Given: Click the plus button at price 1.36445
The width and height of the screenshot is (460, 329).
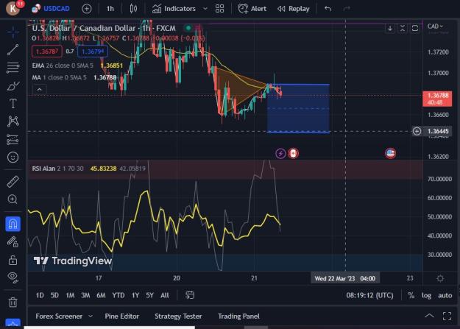Looking at the screenshot, I should tap(417, 131).
